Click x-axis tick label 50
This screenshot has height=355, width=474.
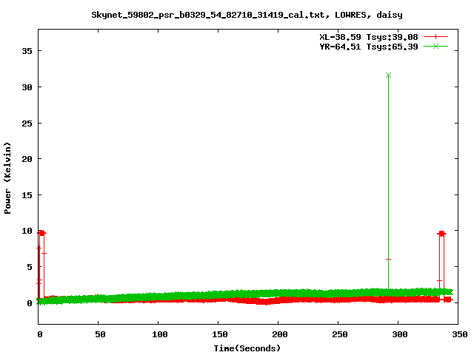pos(101,334)
